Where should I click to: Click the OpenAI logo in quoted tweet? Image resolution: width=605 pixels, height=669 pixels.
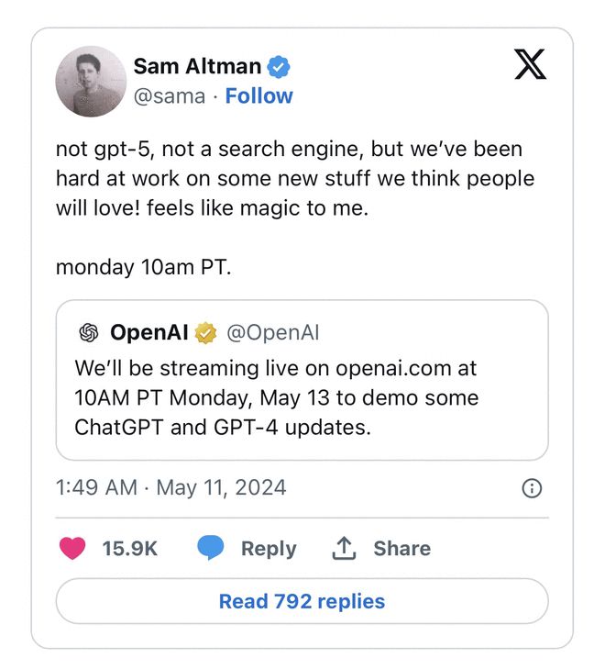[x=89, y=333]
